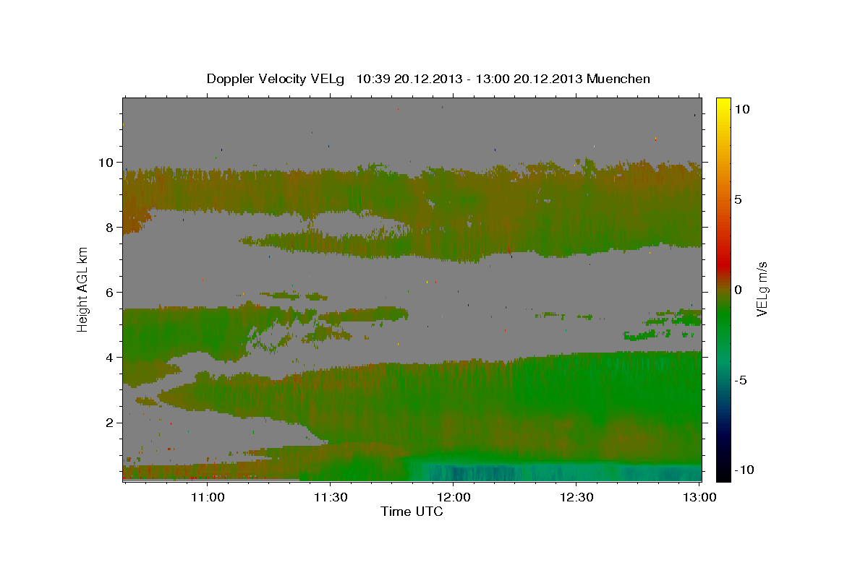Image resolution: width=868 pixels, height=578 pixels.
Task: Click the height tick label "8"
Action: tap(111, 228)
